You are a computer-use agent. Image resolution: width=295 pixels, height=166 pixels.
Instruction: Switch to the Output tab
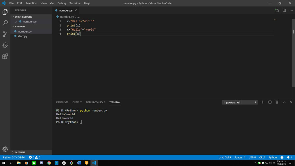pyautogui.click(x=77, y=102)
